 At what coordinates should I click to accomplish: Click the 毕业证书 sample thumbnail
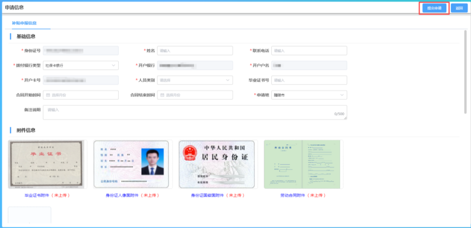pyautogui.click(x=46, y=164)
